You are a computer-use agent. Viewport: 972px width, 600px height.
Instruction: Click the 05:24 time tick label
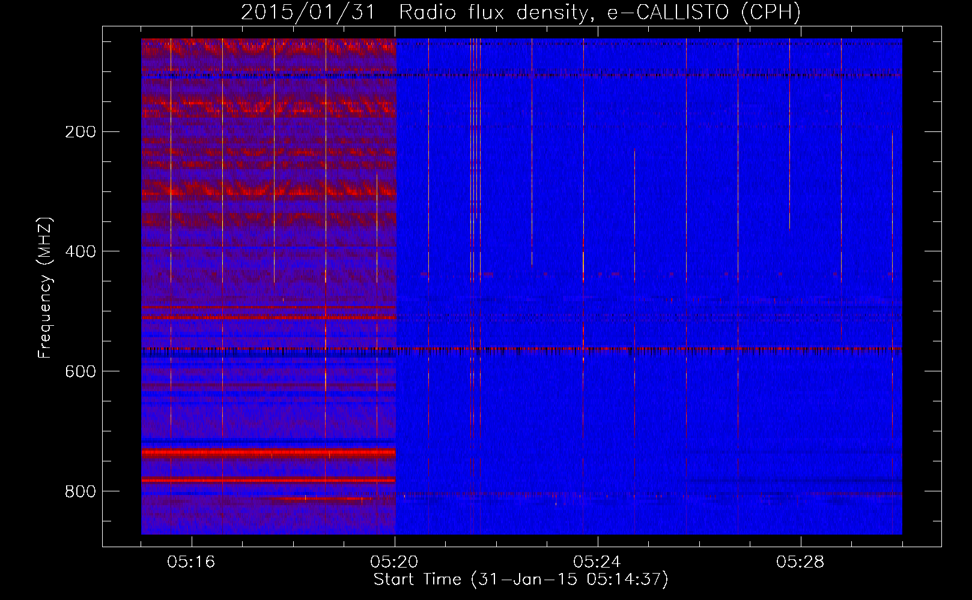(x=598, y=562)
